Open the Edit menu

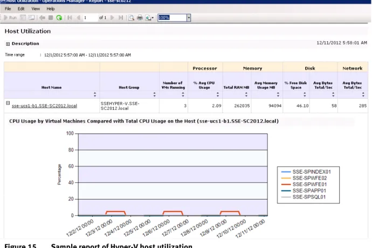[x=21, y=9]
